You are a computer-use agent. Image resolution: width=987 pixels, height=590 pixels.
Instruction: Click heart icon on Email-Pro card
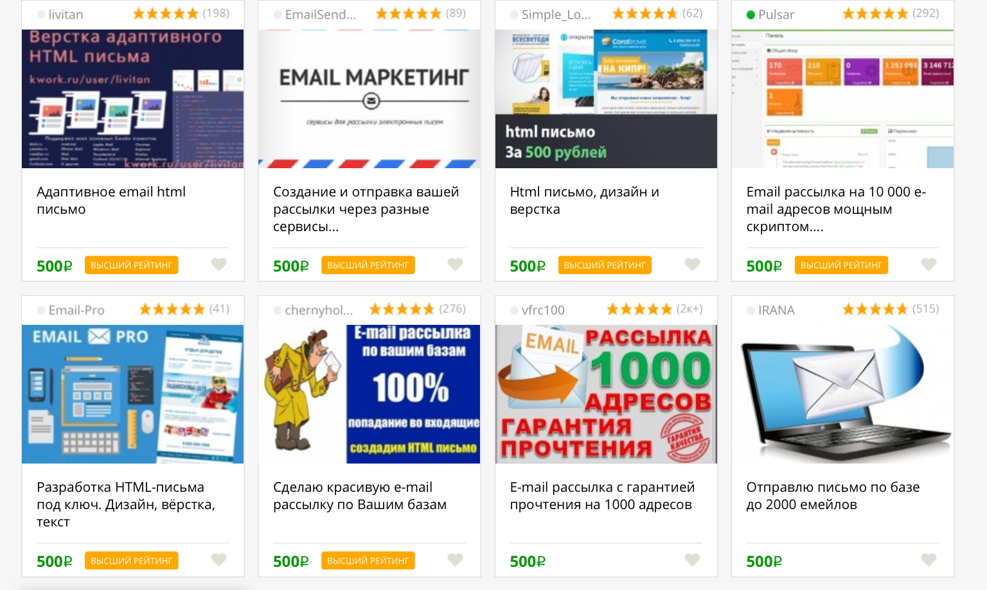click(218, 560)
